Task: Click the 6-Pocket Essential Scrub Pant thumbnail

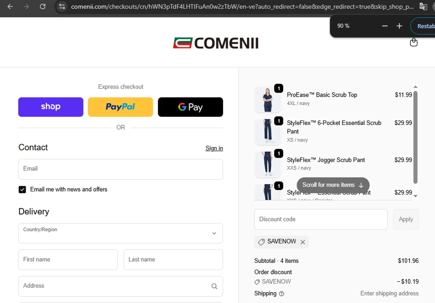Action: [268, 132]
